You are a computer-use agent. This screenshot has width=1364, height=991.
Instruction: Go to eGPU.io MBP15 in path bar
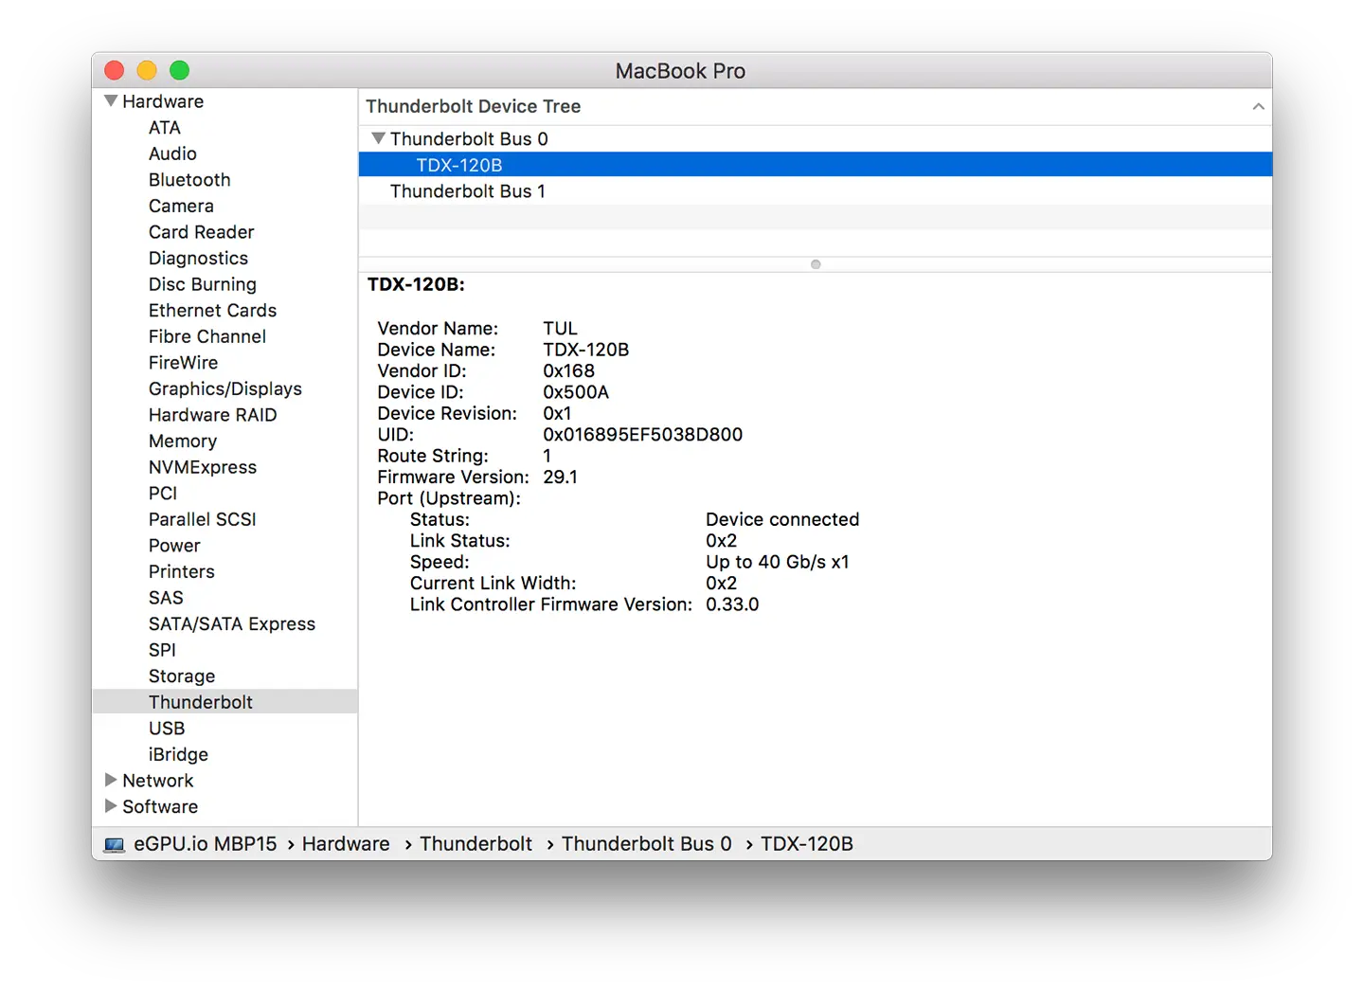206,844
